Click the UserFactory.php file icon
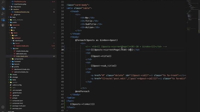 (12, 4)
